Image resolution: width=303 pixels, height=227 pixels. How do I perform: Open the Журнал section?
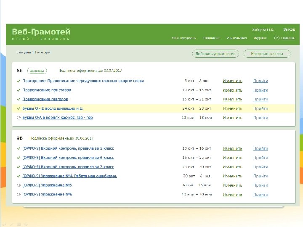point(260,38)
